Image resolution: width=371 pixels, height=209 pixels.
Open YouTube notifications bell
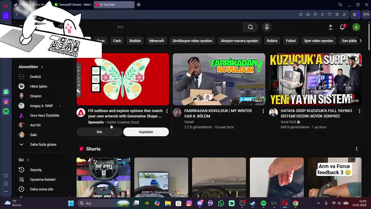[342, 27]
